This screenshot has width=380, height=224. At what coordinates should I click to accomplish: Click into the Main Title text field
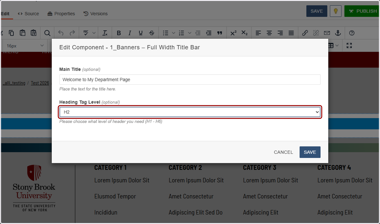pos(190,80)
